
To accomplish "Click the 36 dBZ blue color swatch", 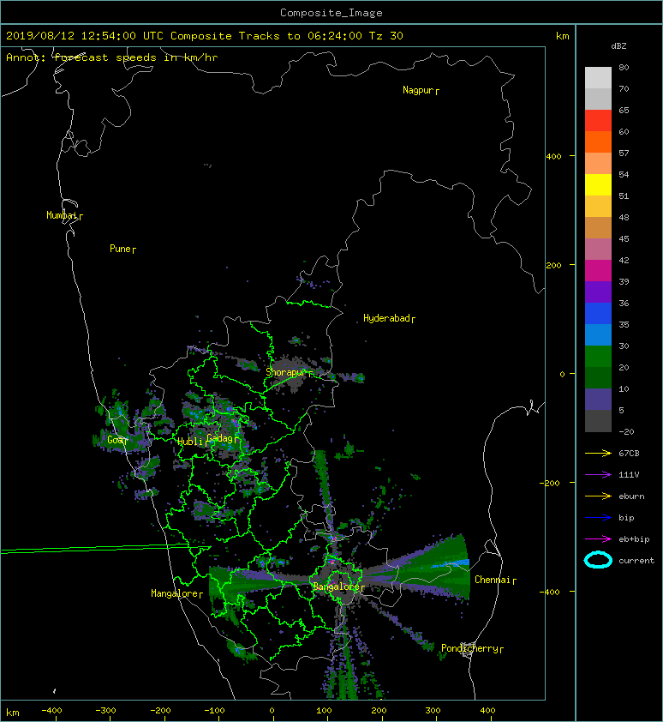I will point(598,314).
